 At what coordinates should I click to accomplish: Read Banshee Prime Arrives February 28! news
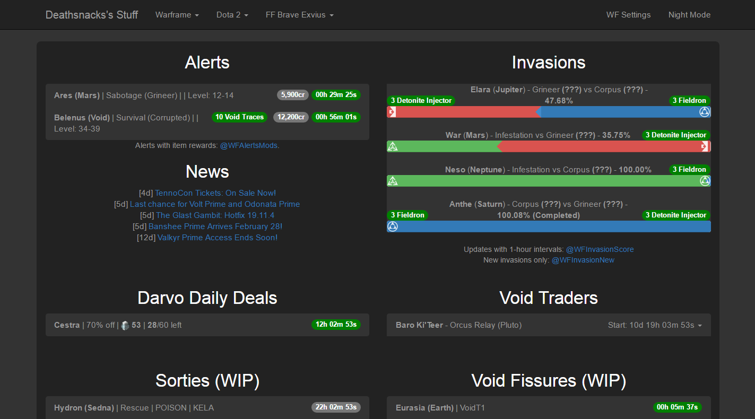215,226
